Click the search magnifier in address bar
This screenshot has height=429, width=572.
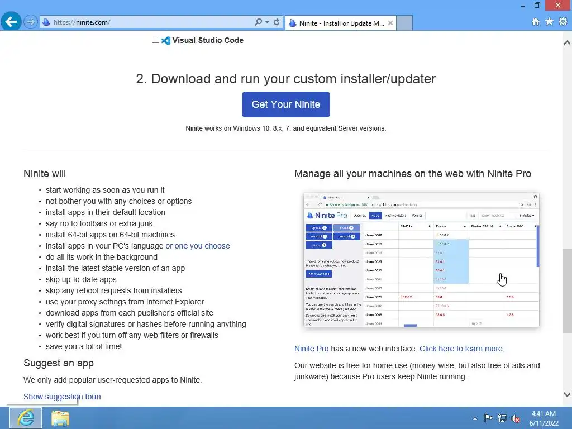click(x=258, y=22)
